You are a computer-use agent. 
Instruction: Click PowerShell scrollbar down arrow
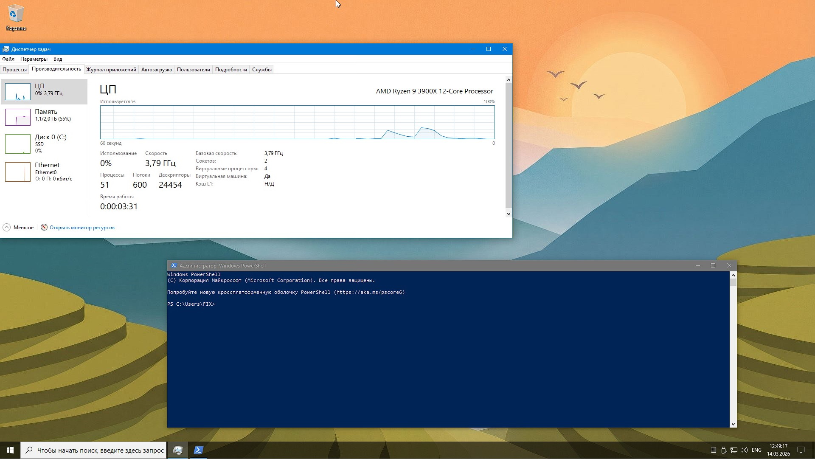pyautogui.click(x=733, y=424)
